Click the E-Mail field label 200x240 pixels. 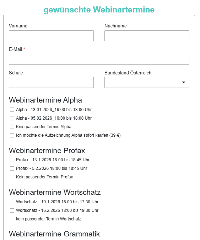(17, 49)
